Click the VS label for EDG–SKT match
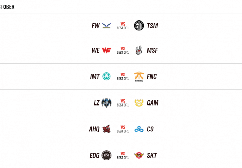The width and height of the screenshot is (242, 168). [x=123, y=153]
